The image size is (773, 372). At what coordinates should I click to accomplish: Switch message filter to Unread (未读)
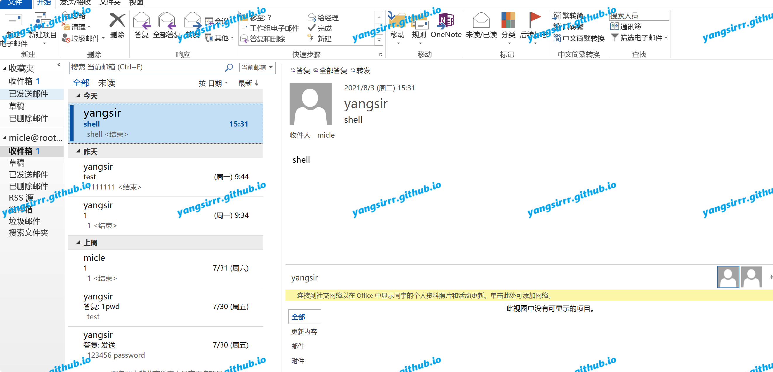click(x=107, y=83)
